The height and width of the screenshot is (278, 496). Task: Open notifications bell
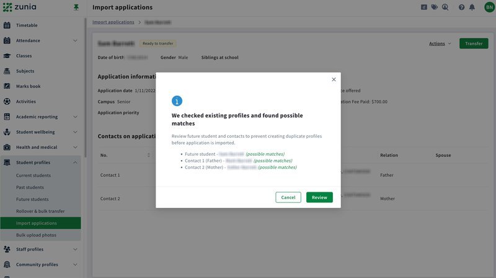click(x=472, y=7)
